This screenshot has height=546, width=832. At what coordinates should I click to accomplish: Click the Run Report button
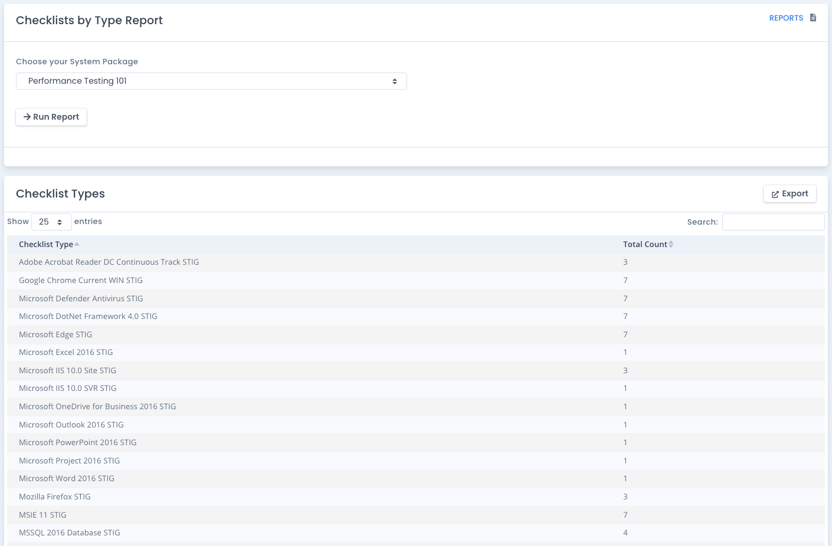(x=51, y=117)
